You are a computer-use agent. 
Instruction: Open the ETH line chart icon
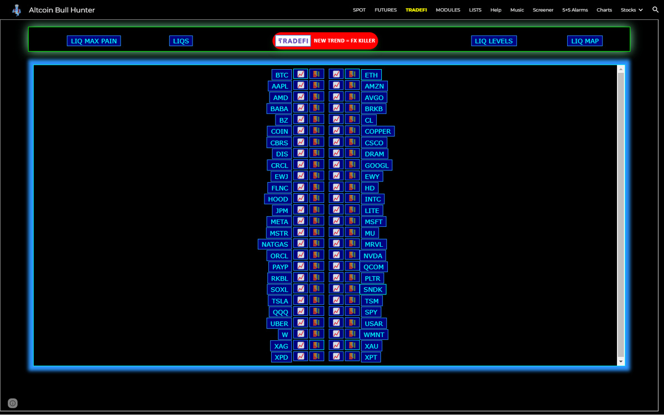pos(336,74)
